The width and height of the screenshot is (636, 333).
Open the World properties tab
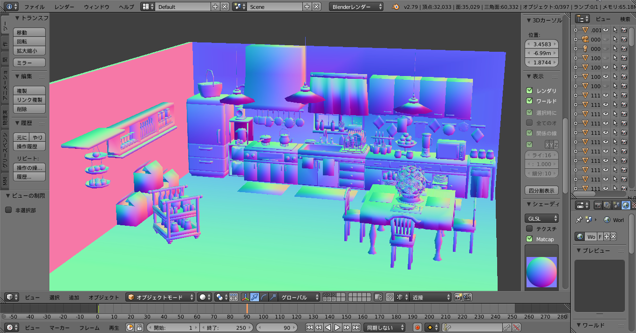click(x=626, y=205)
